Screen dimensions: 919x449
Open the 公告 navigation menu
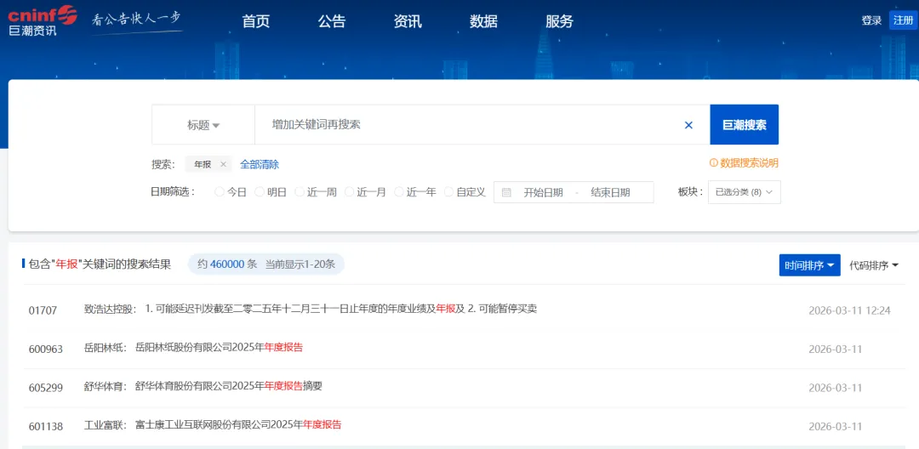pos(332,21)
